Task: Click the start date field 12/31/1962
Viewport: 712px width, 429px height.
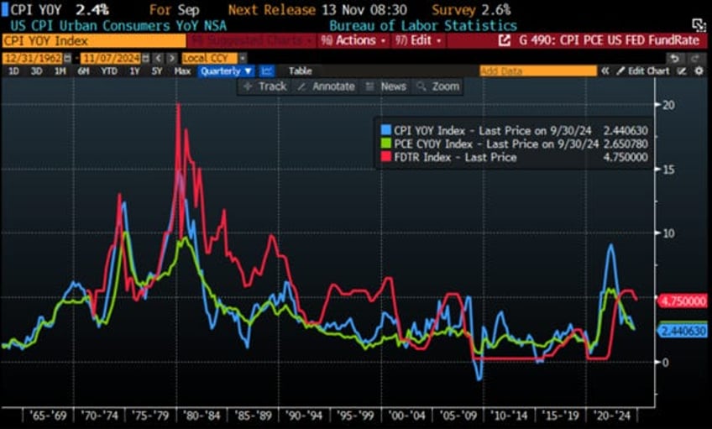Action: pos(33,58)
